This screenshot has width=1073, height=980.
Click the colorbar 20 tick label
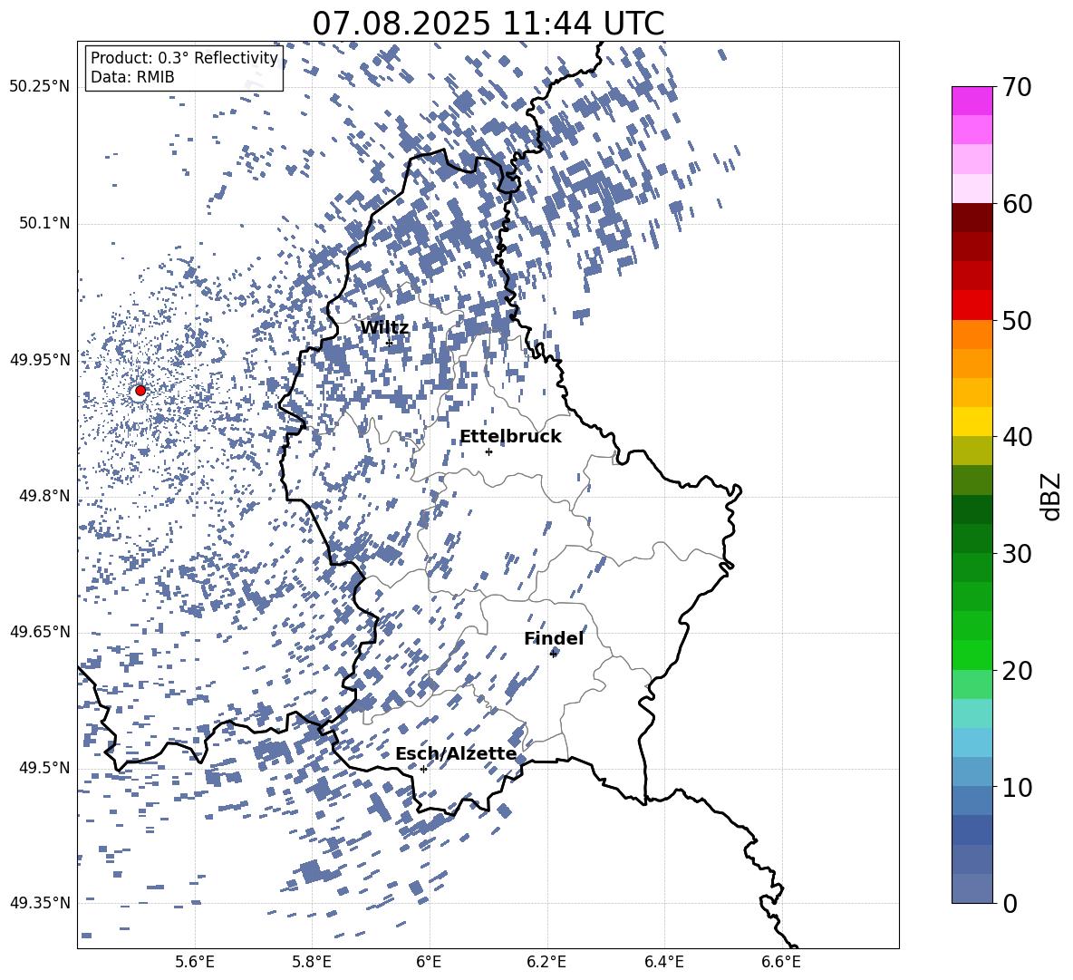pyautogui.click(x=1017, y=671)
